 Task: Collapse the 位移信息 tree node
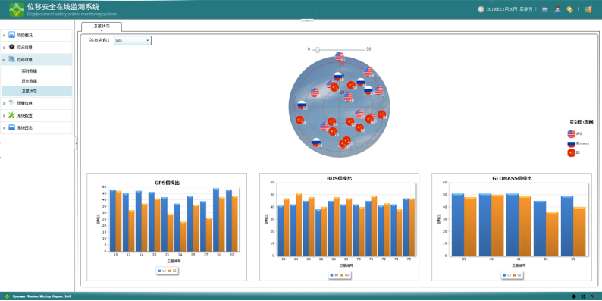(4, 60)
